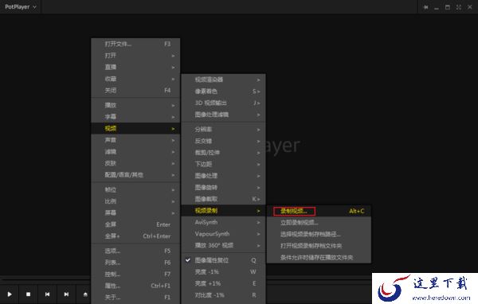Open 选项... (F5) from the menu
The height and width of the screenshot is (304, 478).
pyautogui.click(x=135, y=251)
